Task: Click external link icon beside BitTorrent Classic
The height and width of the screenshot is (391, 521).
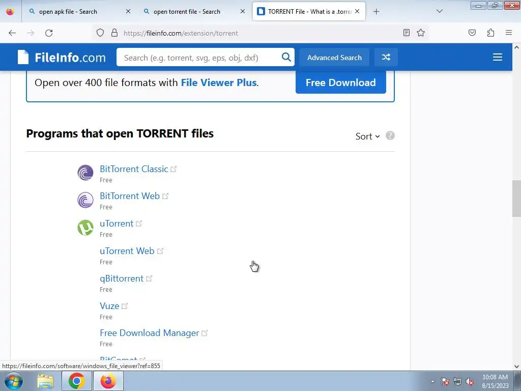Action: pos(173,169)
